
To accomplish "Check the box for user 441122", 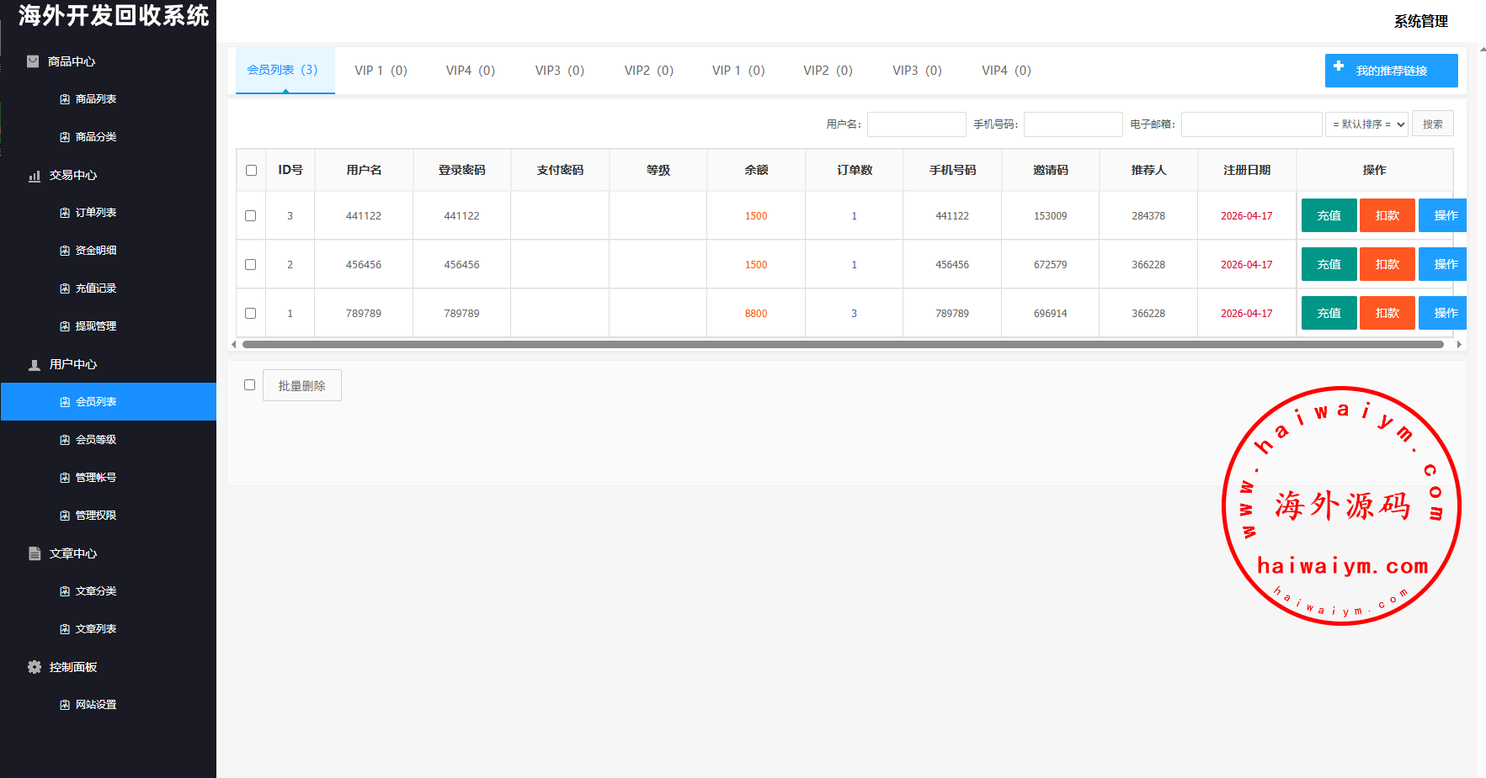I will [250, 215].
